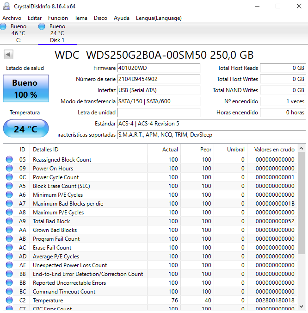The image size is (308, 313).
Task: Click the Peor column header
Action: click(x=197, y=150)
